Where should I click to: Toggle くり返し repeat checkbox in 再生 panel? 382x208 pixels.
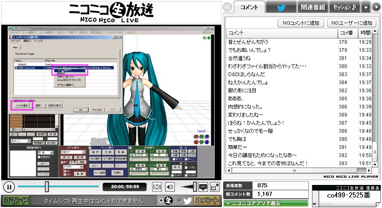point(186,167)
